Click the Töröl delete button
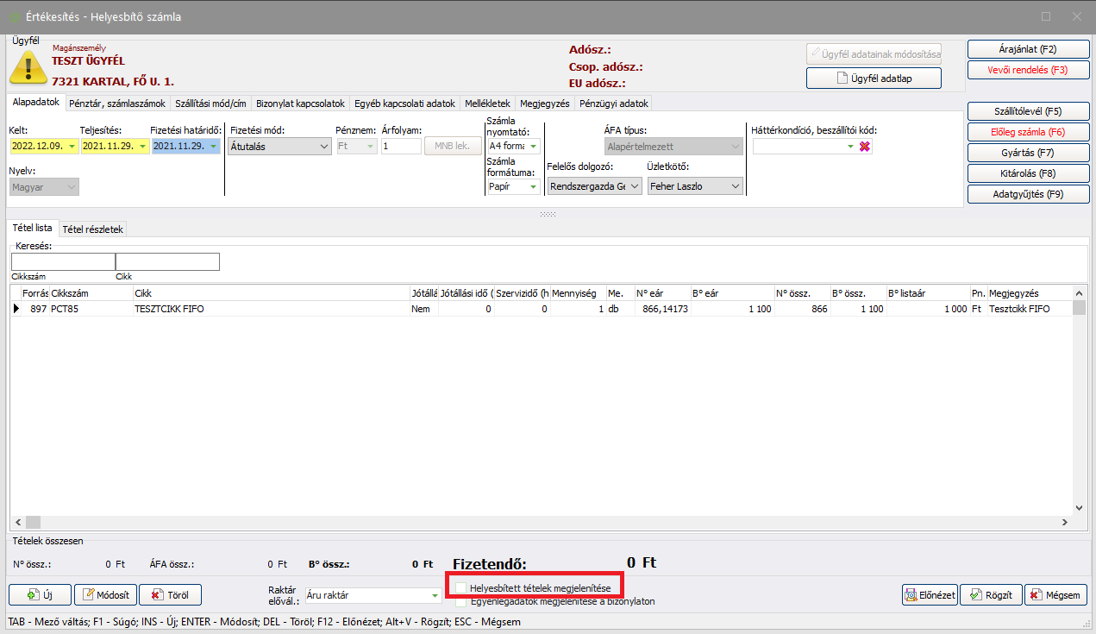 point(170,594)
